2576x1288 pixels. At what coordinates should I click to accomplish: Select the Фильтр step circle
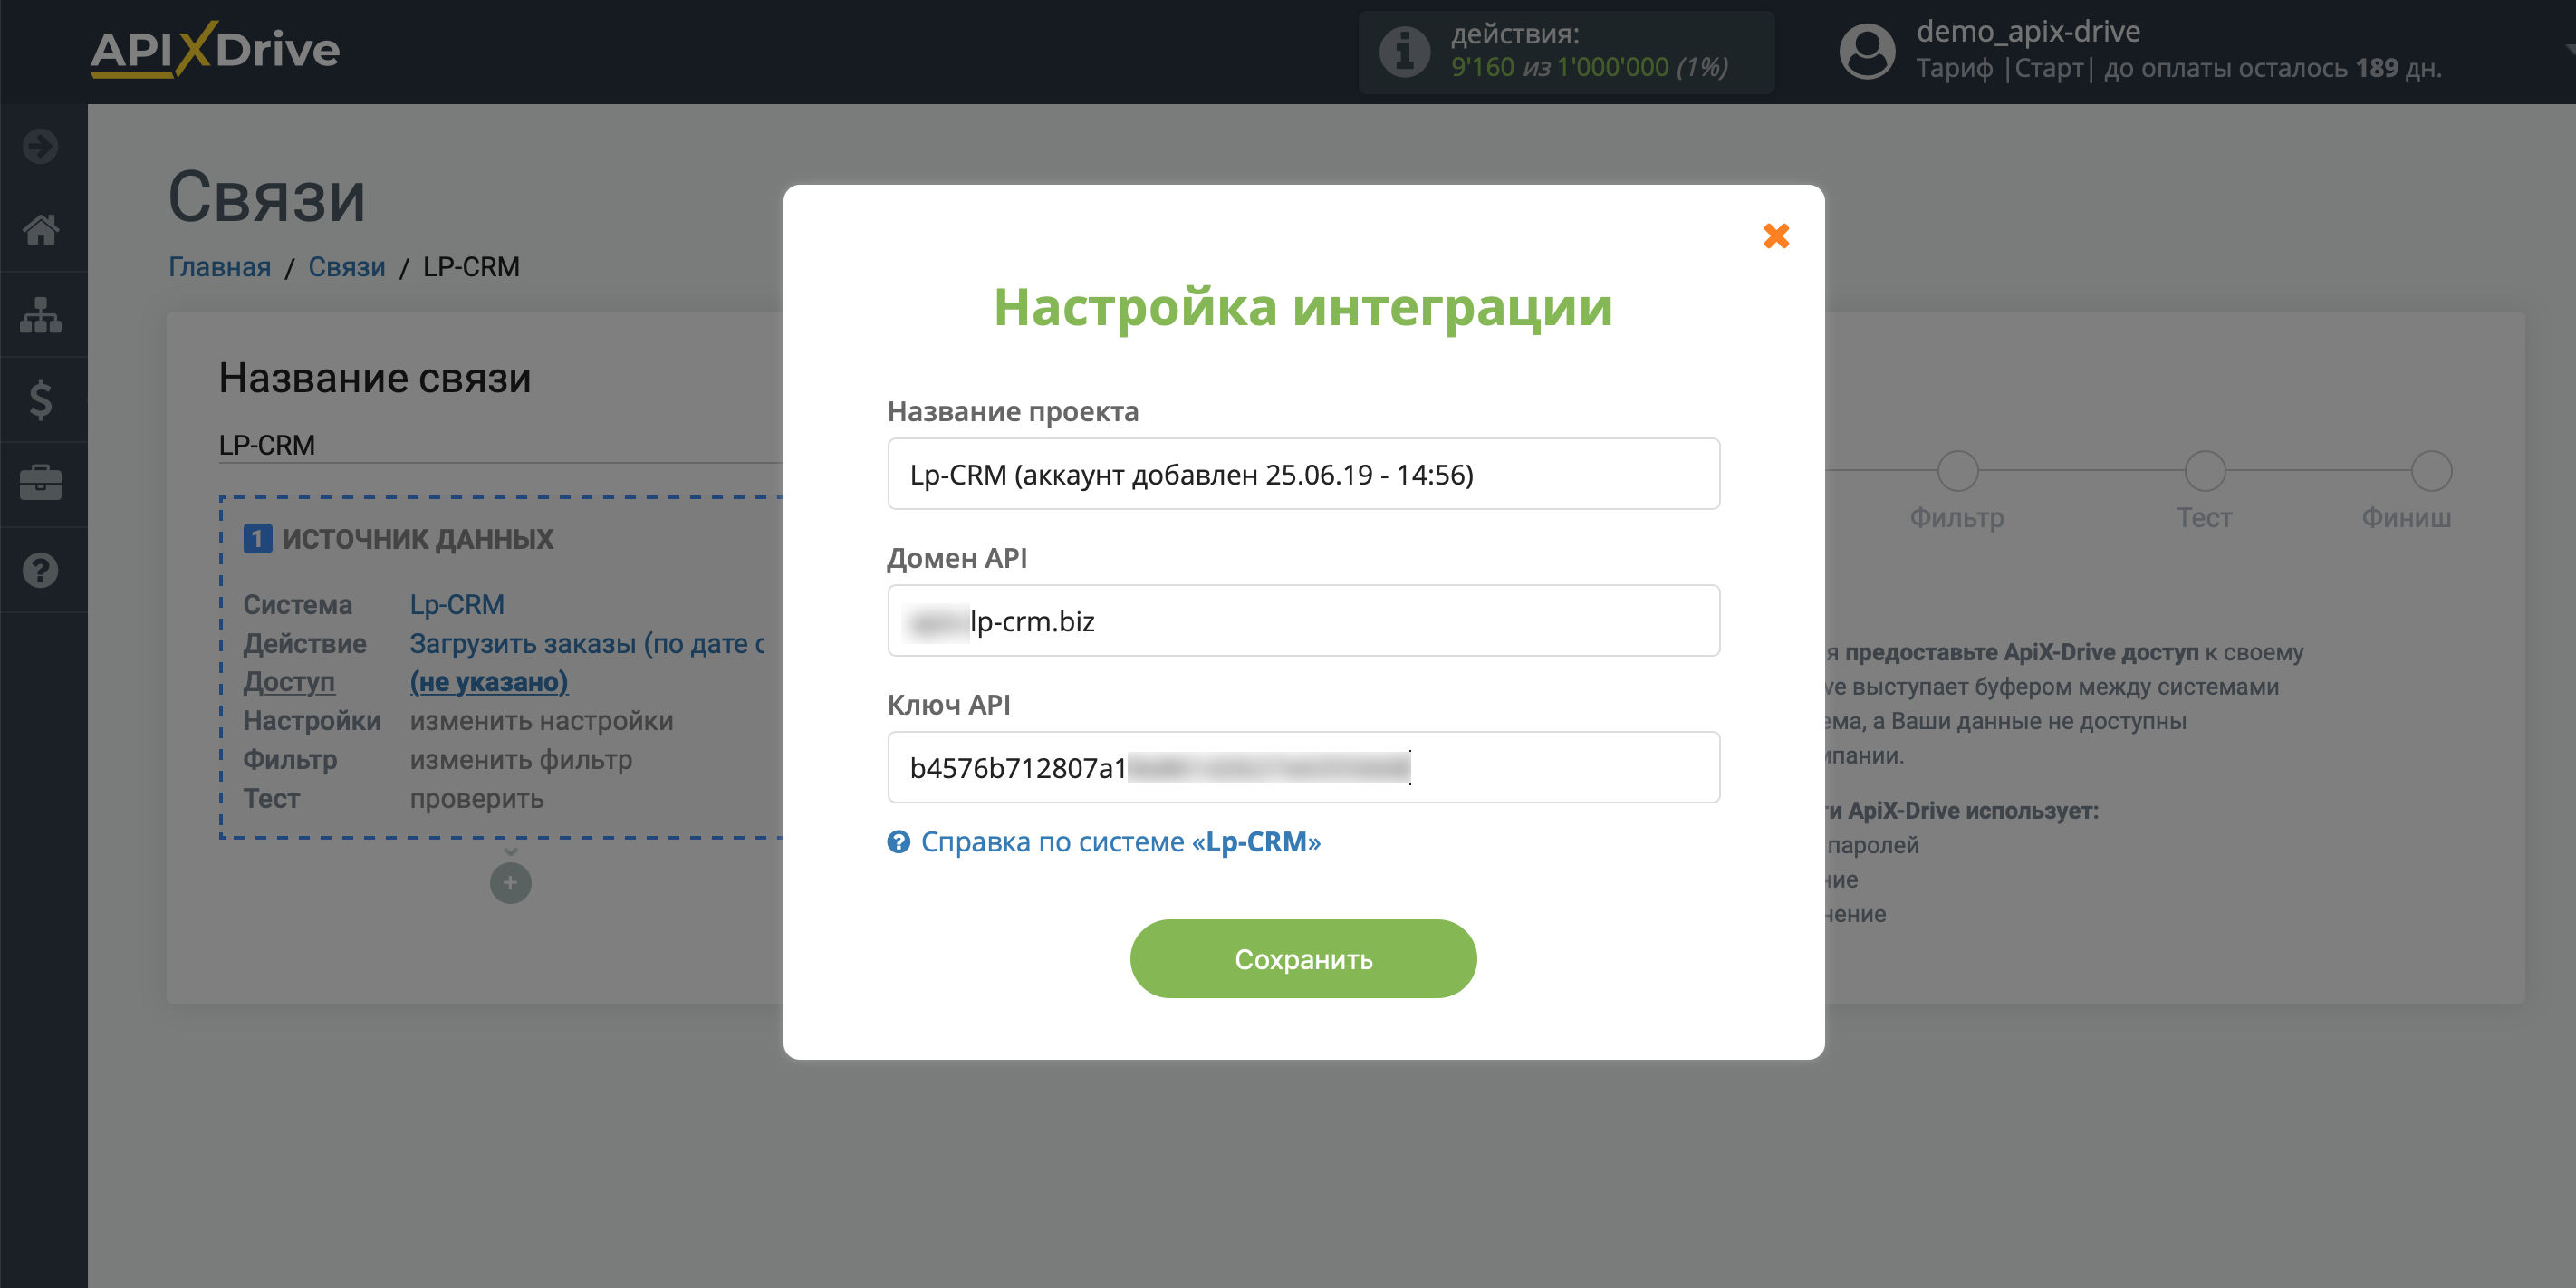click(x=1957, y=471)
